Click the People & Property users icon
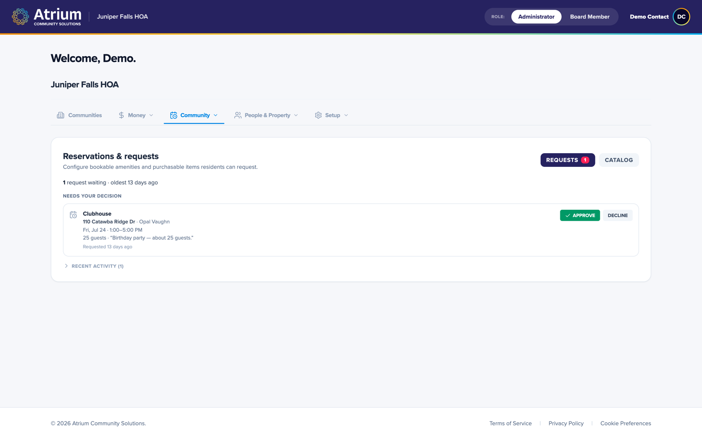This screenshot has width=702, height=439. click(x=238, y=115)
